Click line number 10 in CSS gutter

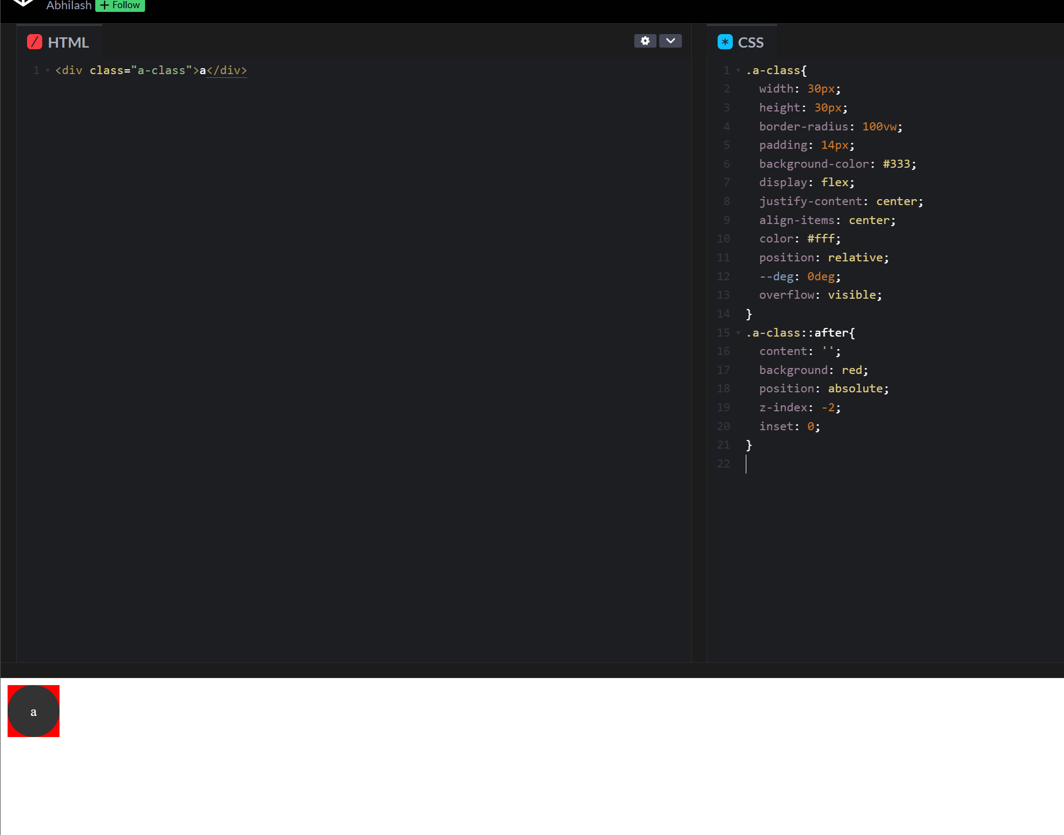(723, 239)
